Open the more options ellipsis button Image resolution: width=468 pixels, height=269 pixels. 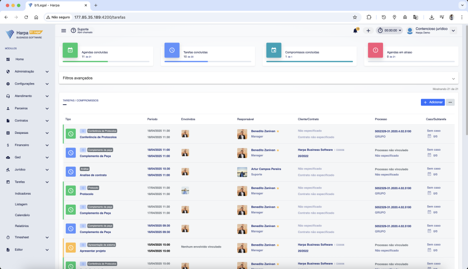(x=450, y=102)
